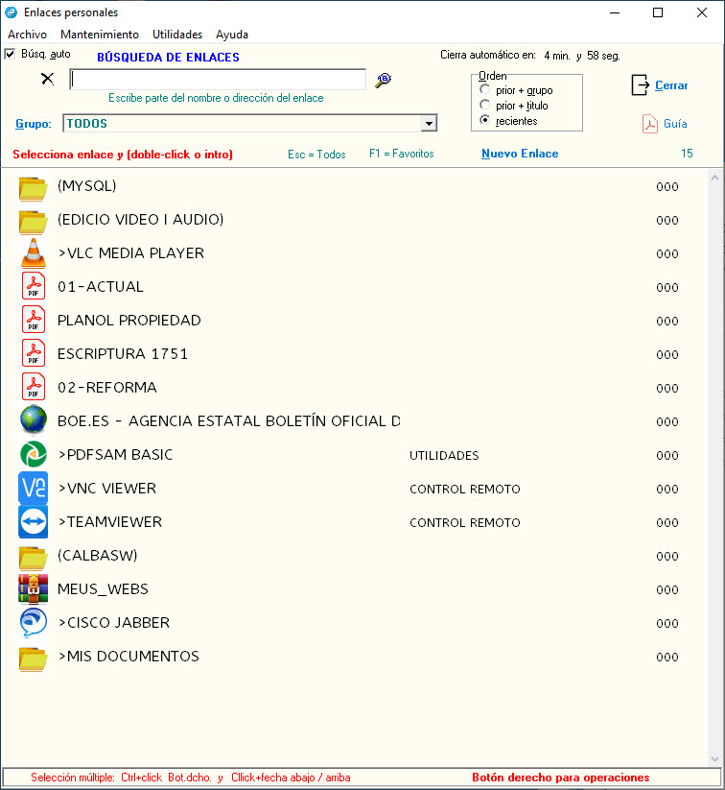Screen dimensions: 725x790
Task: Select the >TEAMVIEWER entry
Action: [109, 522]
